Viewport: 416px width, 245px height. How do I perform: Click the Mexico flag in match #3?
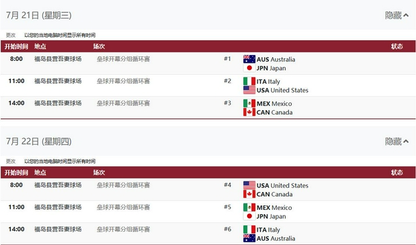249,103
